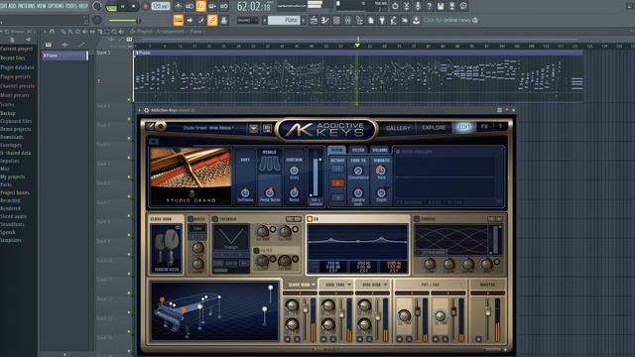Enable the TREMOLO effect toggle
Image resolution: width=635 pixels, height=357 pixels.
click(215, 219)
